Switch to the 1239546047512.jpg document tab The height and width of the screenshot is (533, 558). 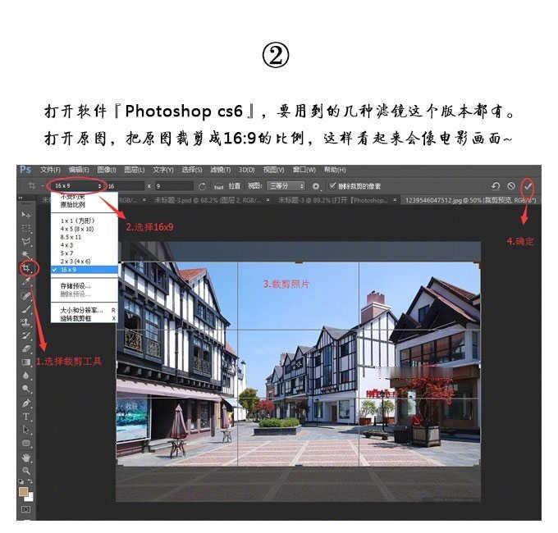pyautogui.click(x=469, y=200)
